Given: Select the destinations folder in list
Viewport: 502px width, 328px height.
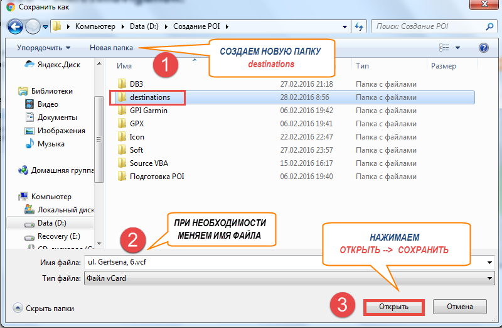Looking at the screenshot, I should (x=149, y=97).
